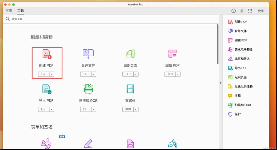Click the 编辑 PDF tool icon in main grid
Viewport: 277px width, 150px height.
[x=173, y=54]
